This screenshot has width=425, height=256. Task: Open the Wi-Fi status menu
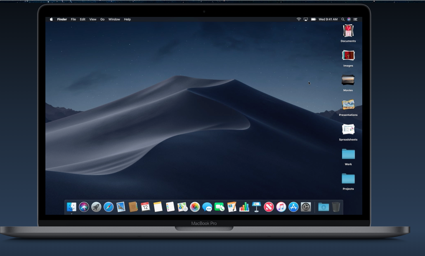pyautogui.click(x=299, y=19)
